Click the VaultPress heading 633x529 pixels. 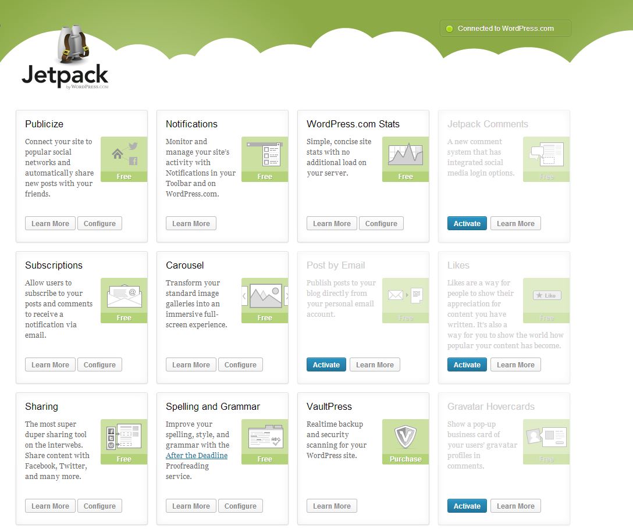click(329, 407)
